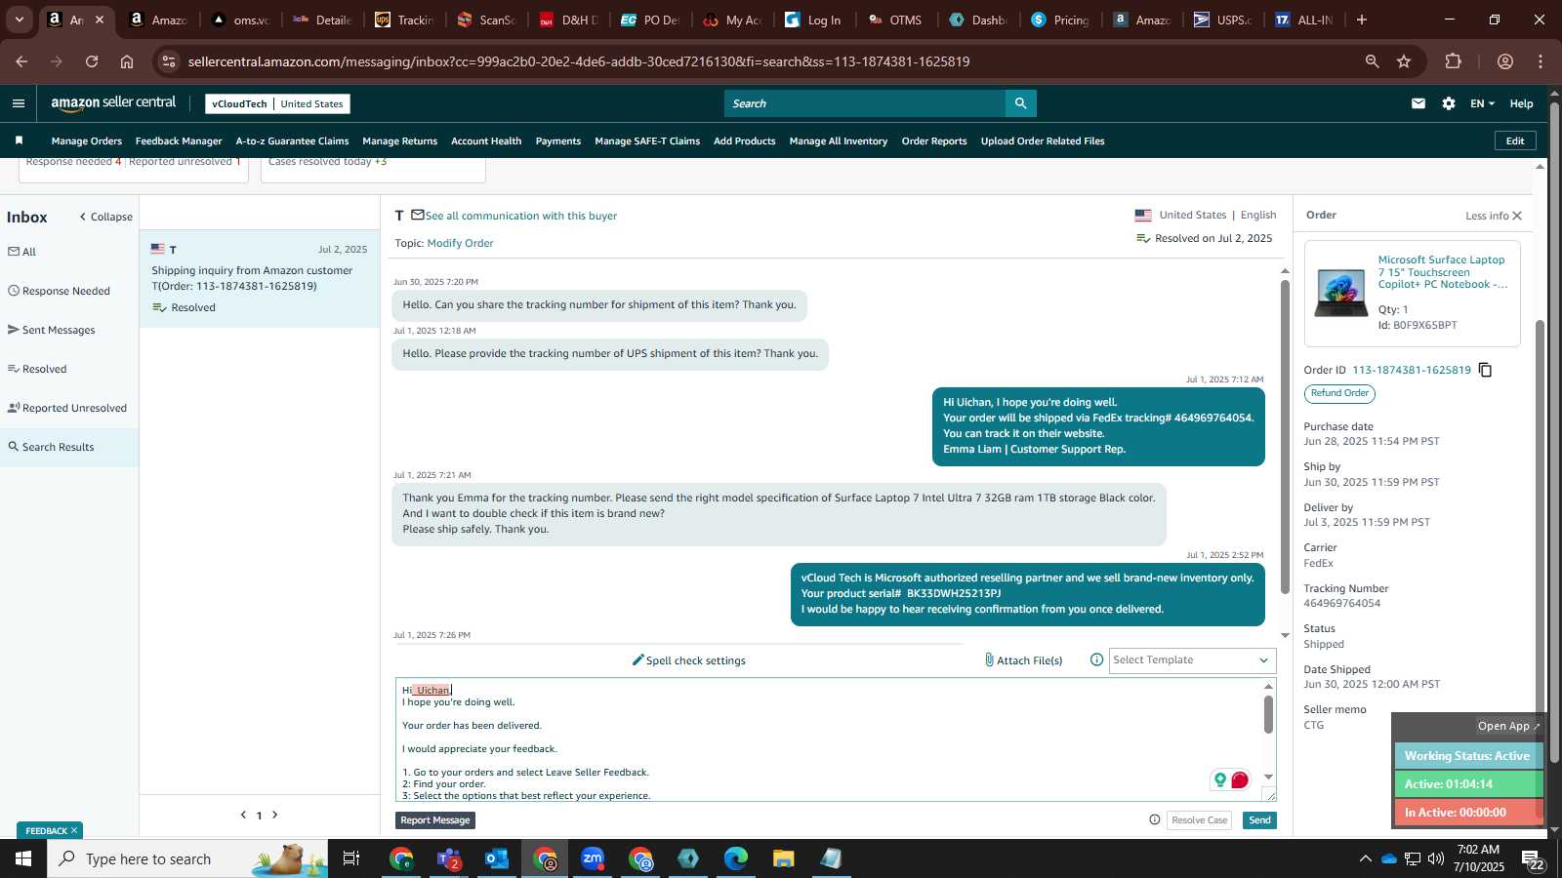The width and height of the screenshot is (1562, 878).
Task: Open Microsoft Edge from the taskbar
Action: tap(736, 858)
